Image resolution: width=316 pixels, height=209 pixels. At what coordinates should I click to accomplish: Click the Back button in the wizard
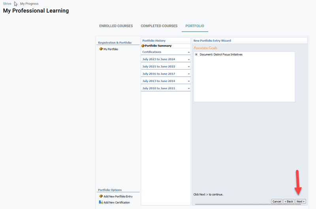(x=289, y=201)
